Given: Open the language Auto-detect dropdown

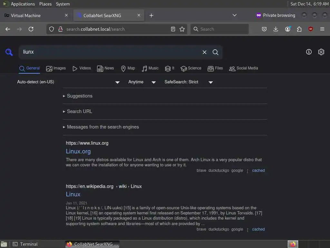Looking at the screenshot, I should tap(68, 82).
